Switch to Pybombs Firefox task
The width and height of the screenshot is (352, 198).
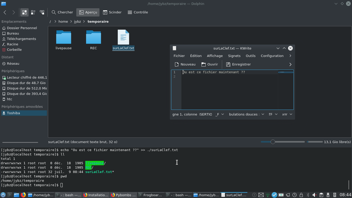[124, 195]
